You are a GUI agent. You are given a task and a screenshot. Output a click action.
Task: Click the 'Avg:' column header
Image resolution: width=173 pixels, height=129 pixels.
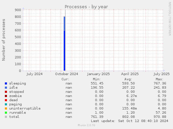(128, 79)
